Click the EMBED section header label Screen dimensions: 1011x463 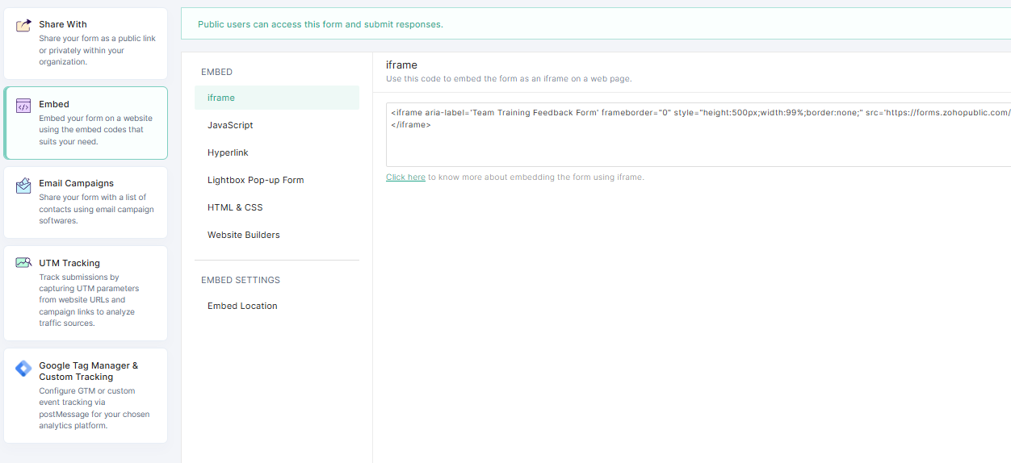[216, 72]
